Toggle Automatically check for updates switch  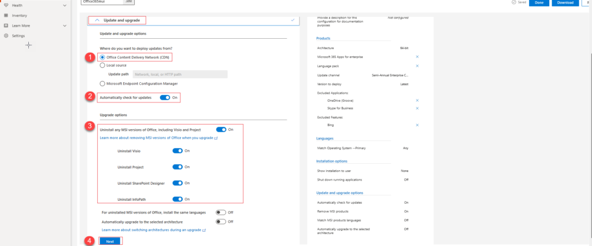coord(165,97)
